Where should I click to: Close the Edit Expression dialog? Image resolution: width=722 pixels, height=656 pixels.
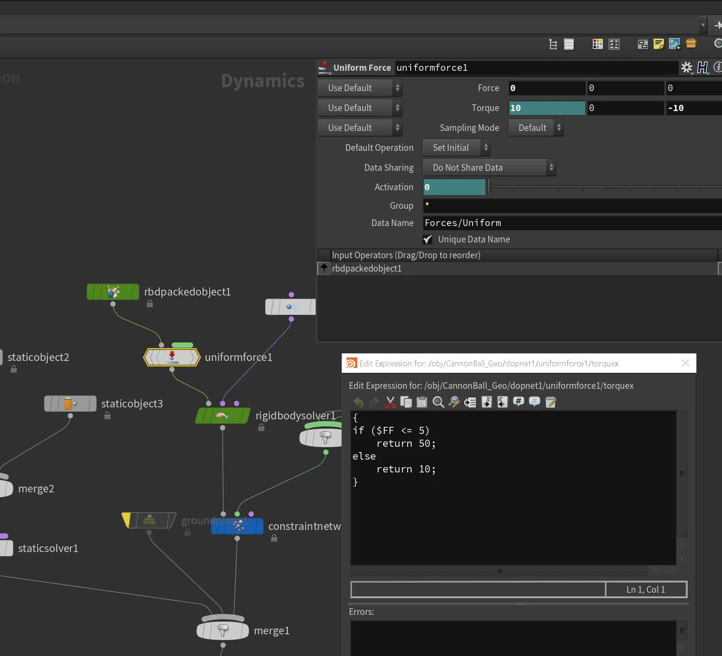click(x=685, y=363)
